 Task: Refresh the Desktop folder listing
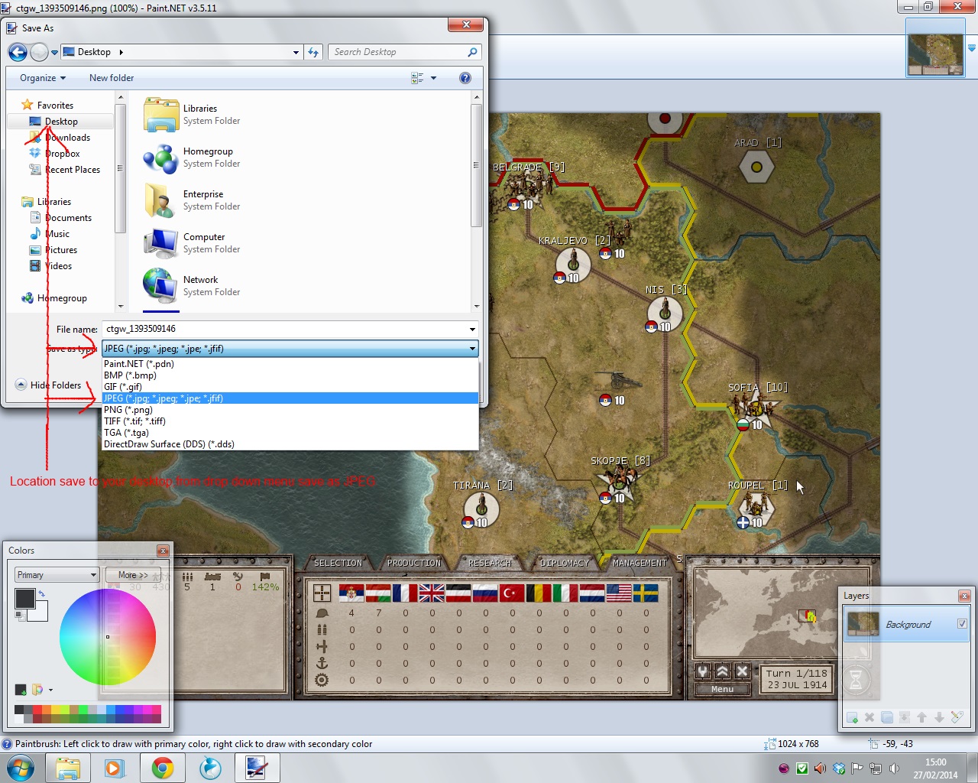click(313, 52)
